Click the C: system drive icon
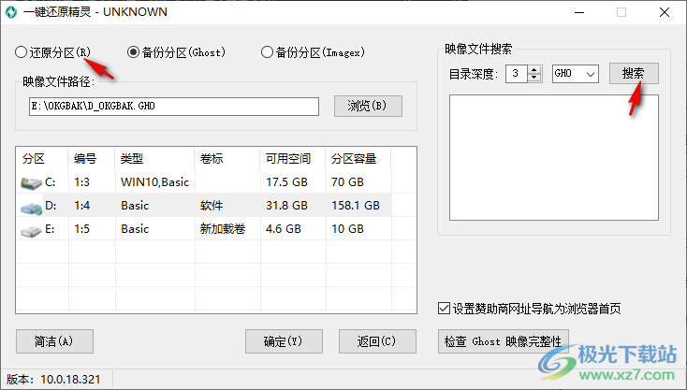 pyautogui.click(x=31, y=183)
